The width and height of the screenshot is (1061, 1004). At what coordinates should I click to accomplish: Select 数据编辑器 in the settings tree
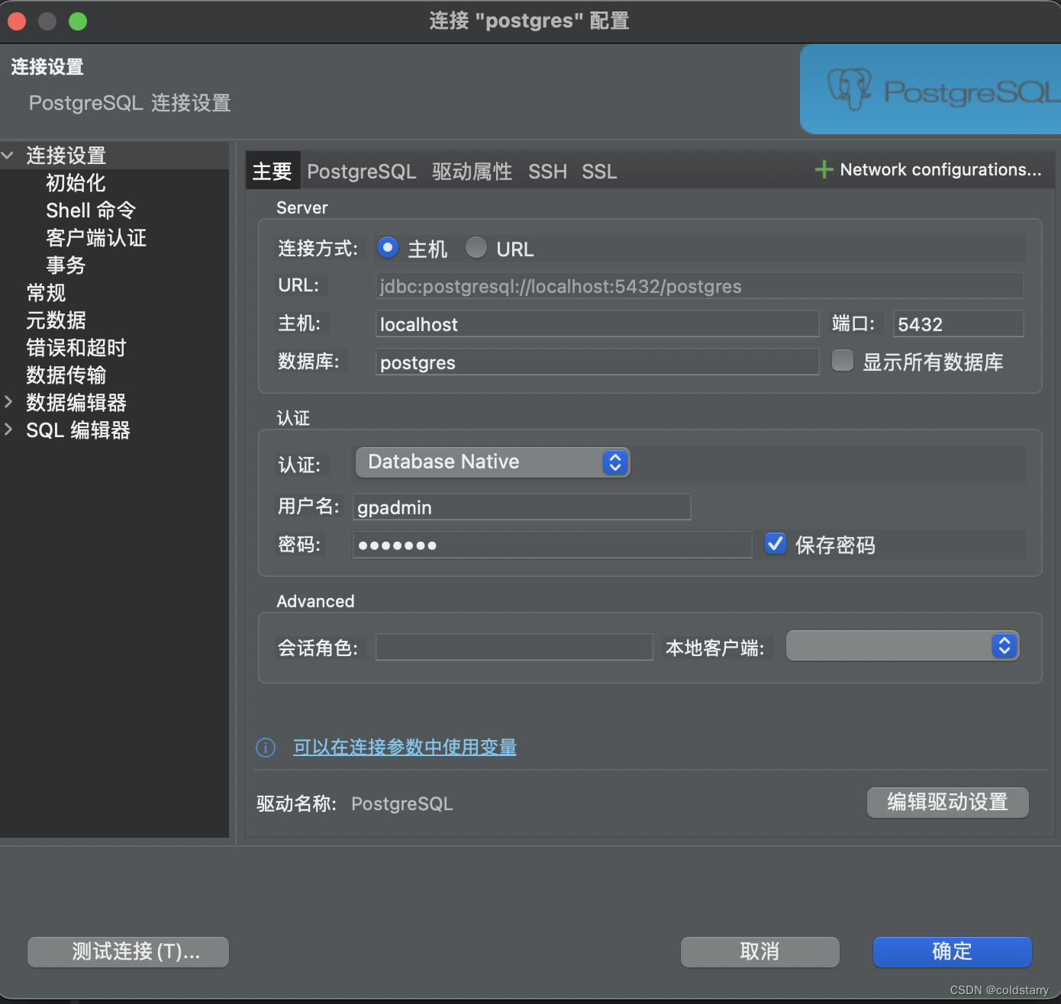76,403
